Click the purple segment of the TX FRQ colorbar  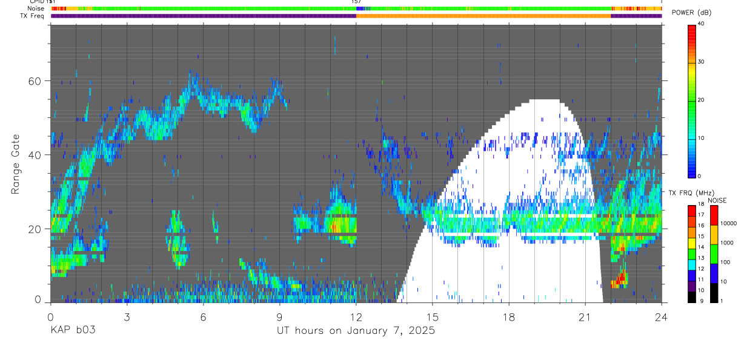click(x=691, y=287)
